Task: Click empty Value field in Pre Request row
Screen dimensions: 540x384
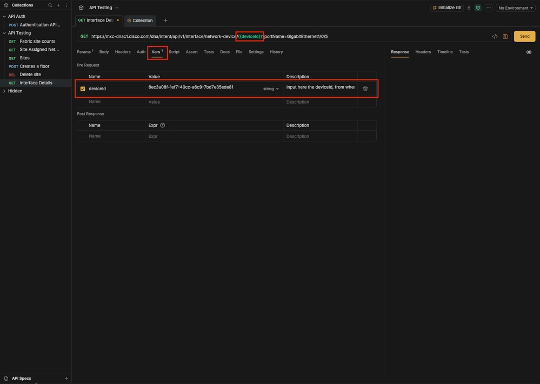Action: (214, 102)
